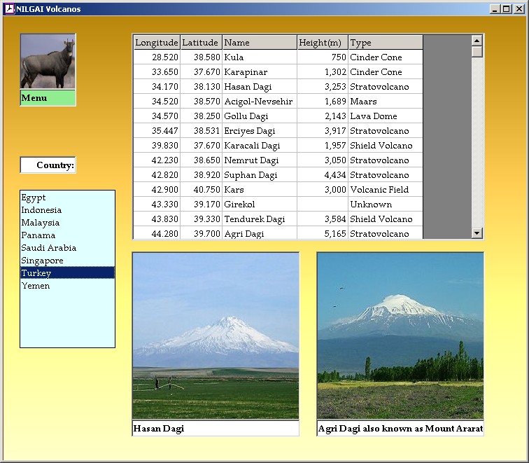Click the NILGAI Volcanos title bar icon
Screen dimensions: 529x463
pyautogui.click(x=9, y=9)
